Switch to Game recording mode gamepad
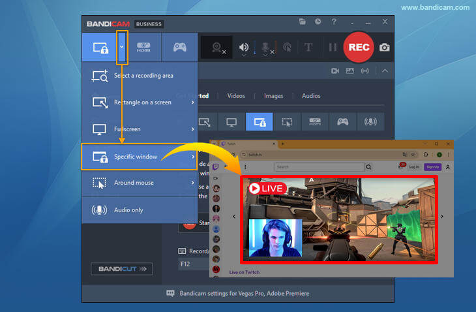Viewport: 476px width, 312px height. [x=180, y=47]
